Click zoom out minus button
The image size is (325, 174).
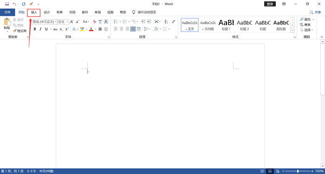pyautogui.click(x=283, y=171)
